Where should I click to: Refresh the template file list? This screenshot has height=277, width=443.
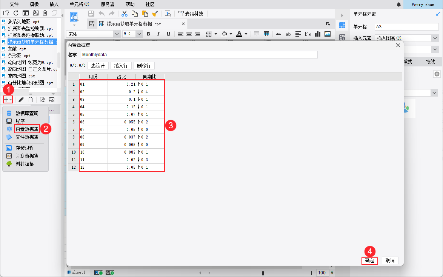[x=16, y=13]
